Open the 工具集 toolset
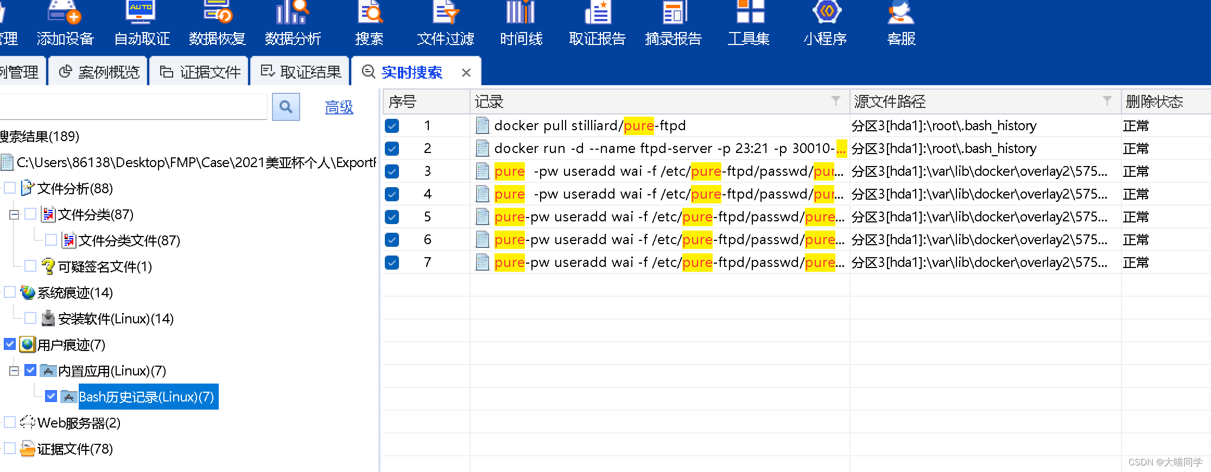The width and height of the screenshot is (1211, 472). [749, 23]
